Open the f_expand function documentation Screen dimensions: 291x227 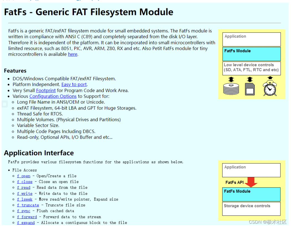tap(26, 223)
